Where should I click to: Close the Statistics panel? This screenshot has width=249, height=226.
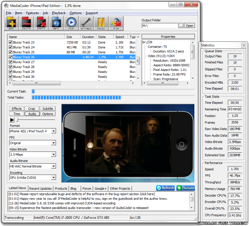(x=244, y=45)
